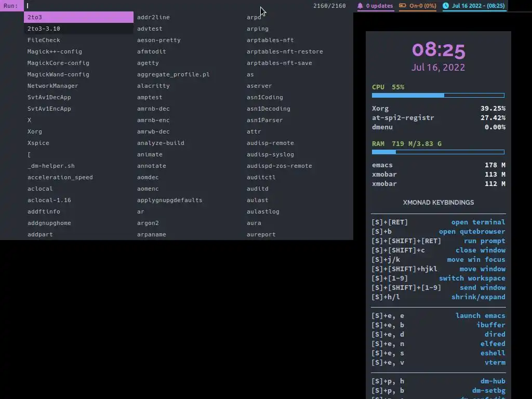Select addftinfo in the list
Viewport: 532px width, 399px height.
[x=44, y=211]
